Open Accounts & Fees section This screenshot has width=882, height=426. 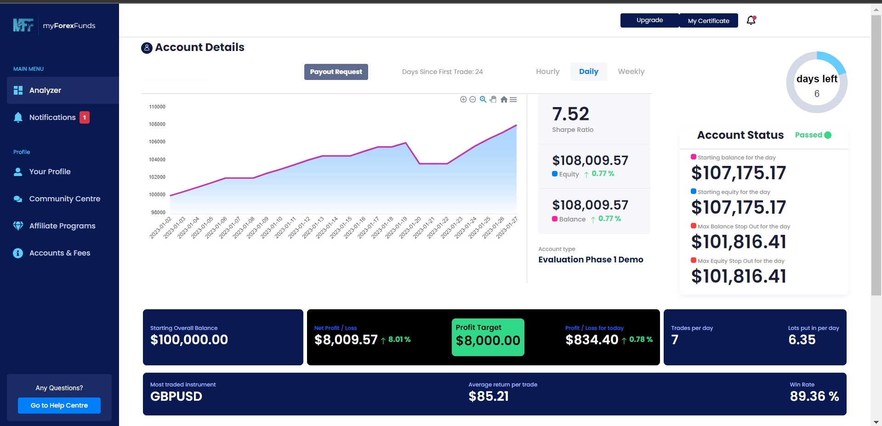(x=59, y=253)
